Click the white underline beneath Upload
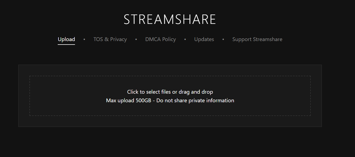The height and width of the screenshot is (157, 355). tap(66, 44)
